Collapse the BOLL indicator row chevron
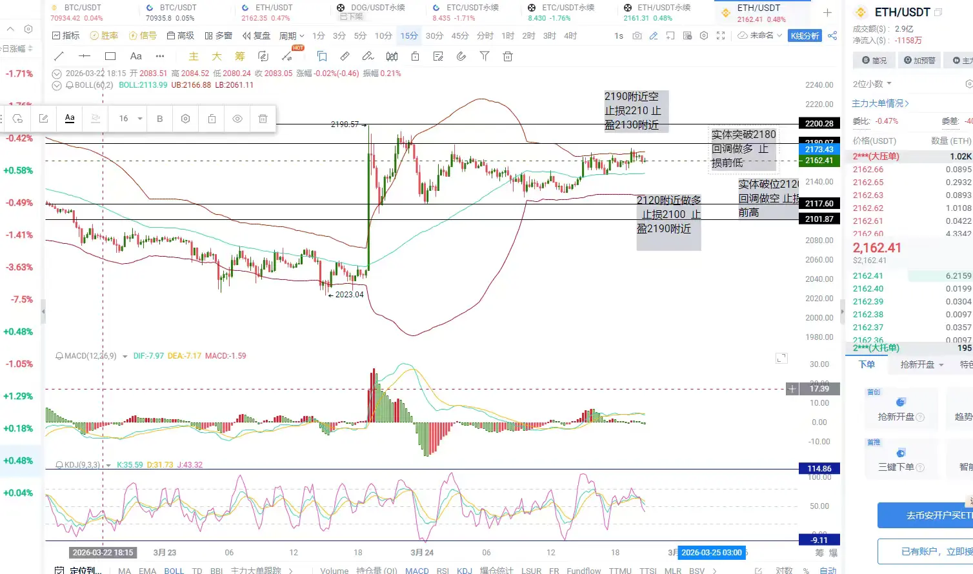973x574 pixels. (57, 85)
